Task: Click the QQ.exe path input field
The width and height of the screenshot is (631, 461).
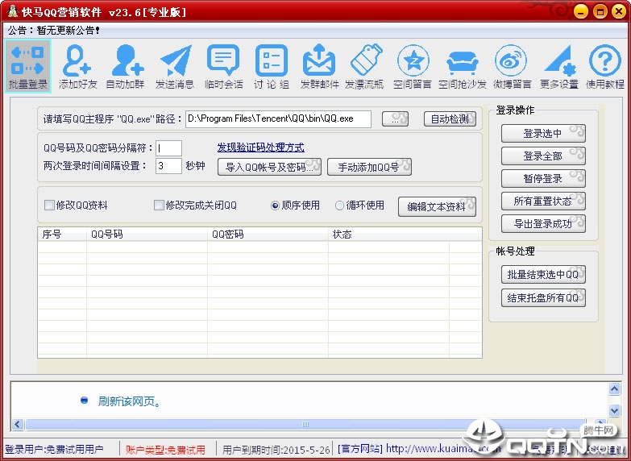Action: tap(278, 118)
